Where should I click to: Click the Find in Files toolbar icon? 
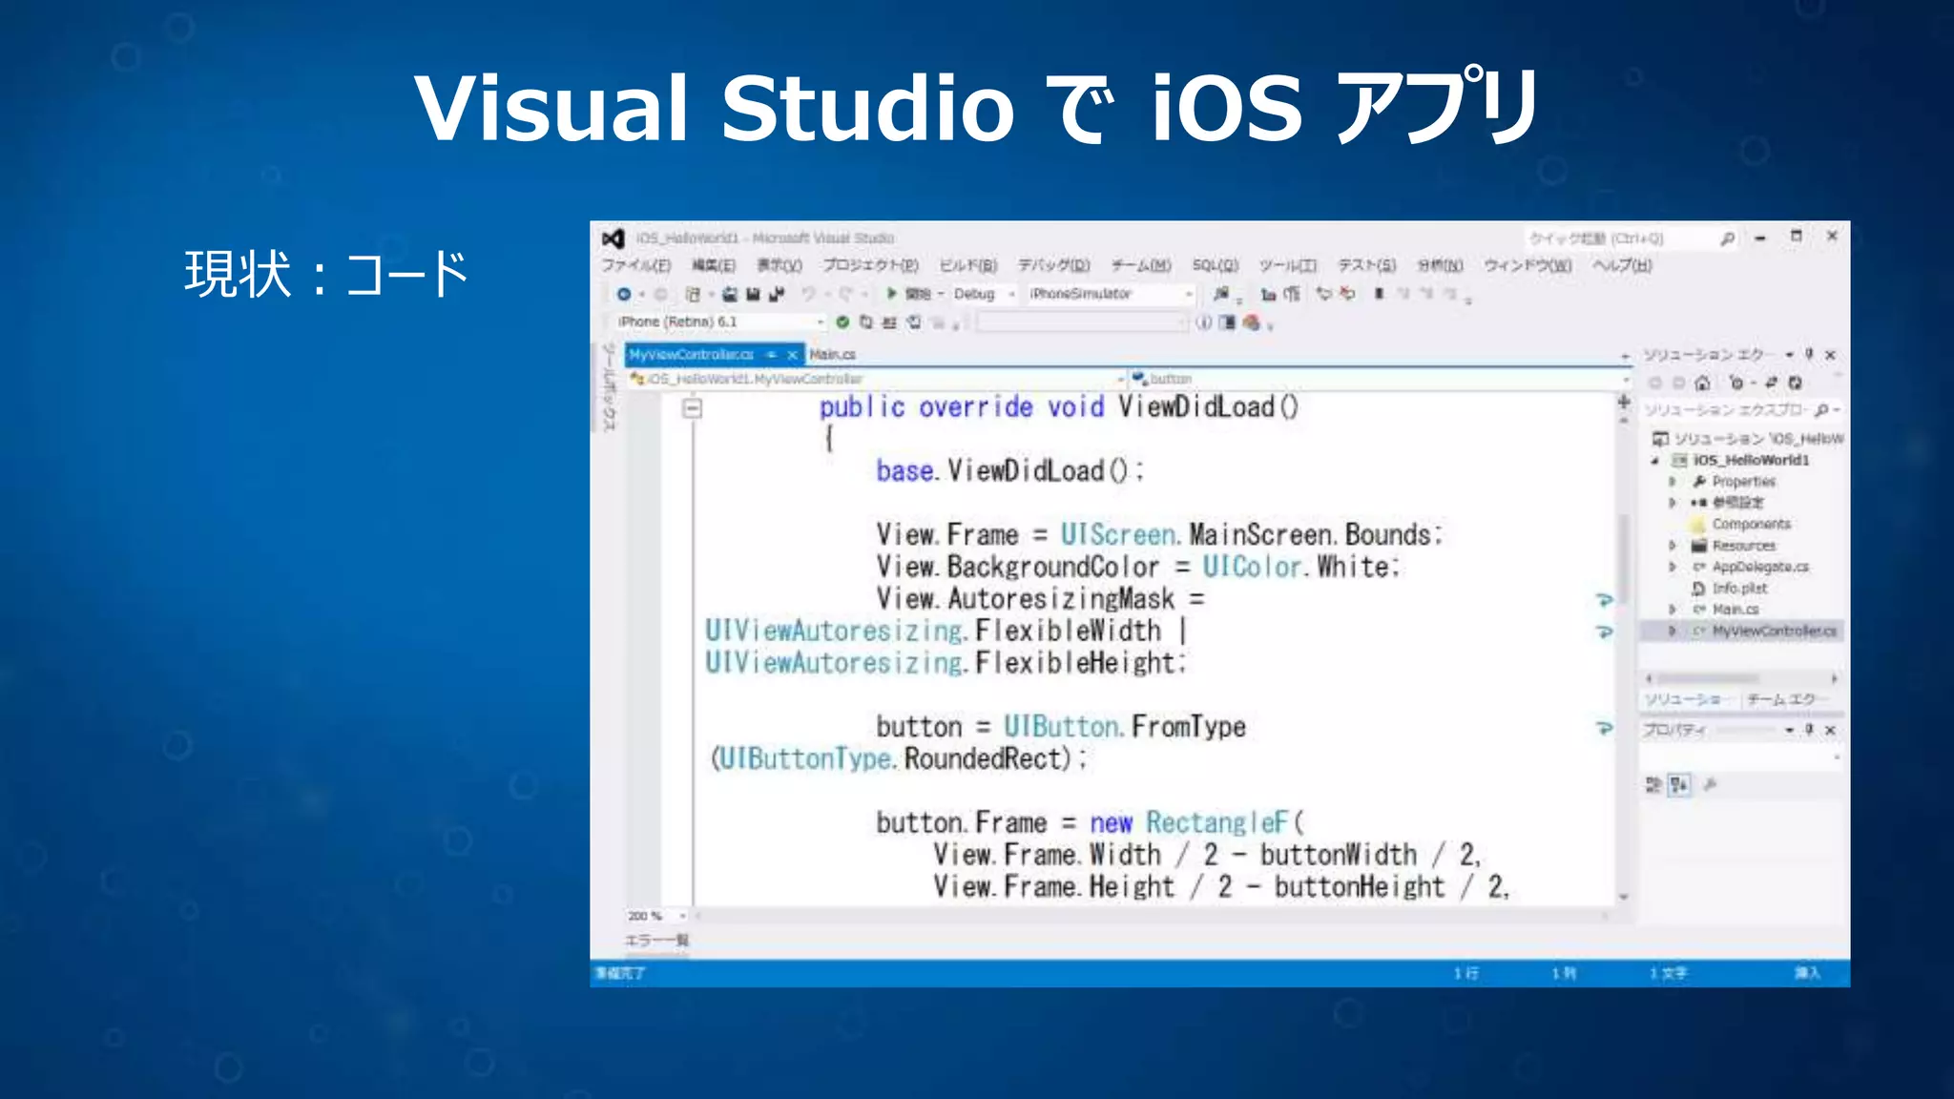[x=1221, y=294]
